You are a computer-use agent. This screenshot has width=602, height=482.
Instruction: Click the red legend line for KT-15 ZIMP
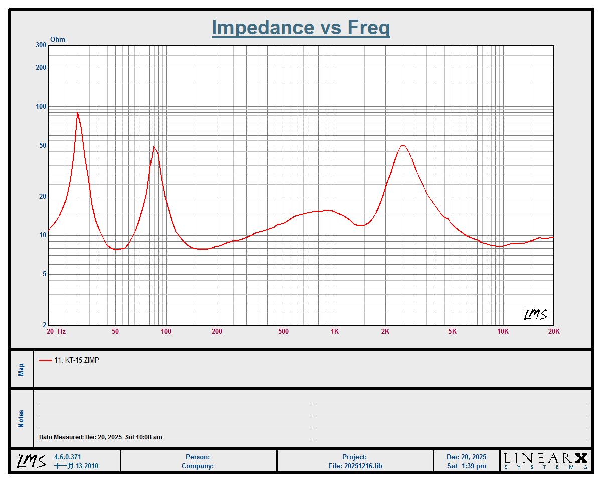(x=45, y=360)
